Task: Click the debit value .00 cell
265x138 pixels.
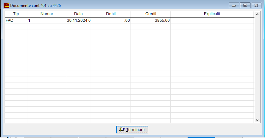Action: point(111,20)
